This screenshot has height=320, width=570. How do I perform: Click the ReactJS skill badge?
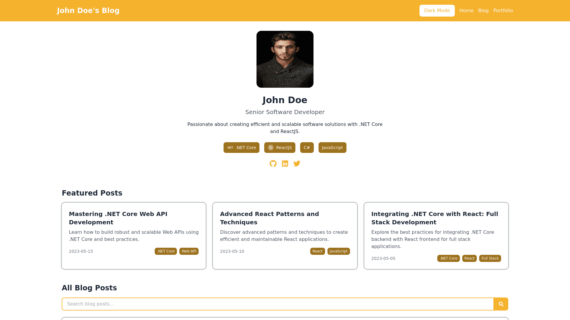tap(280, 148)
